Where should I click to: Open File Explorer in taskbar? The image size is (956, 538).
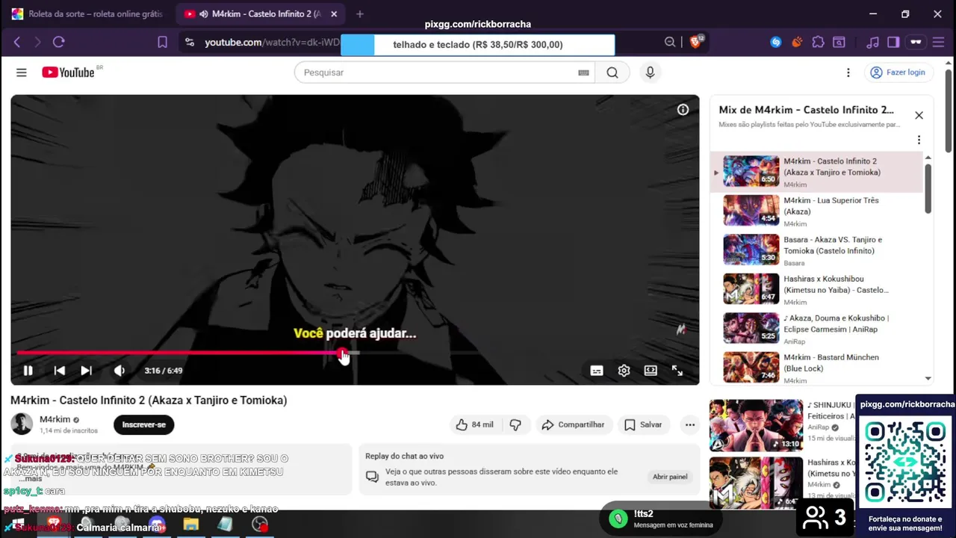click(x=191, y=524)
